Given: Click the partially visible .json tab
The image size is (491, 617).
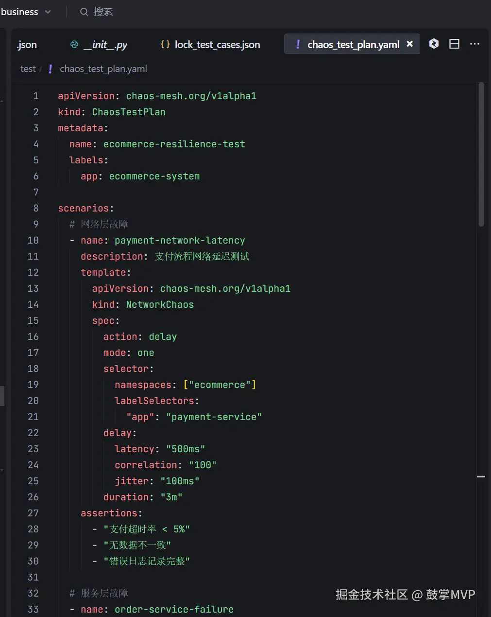Looking at the screenshot, I should click(x=27, y=45).
